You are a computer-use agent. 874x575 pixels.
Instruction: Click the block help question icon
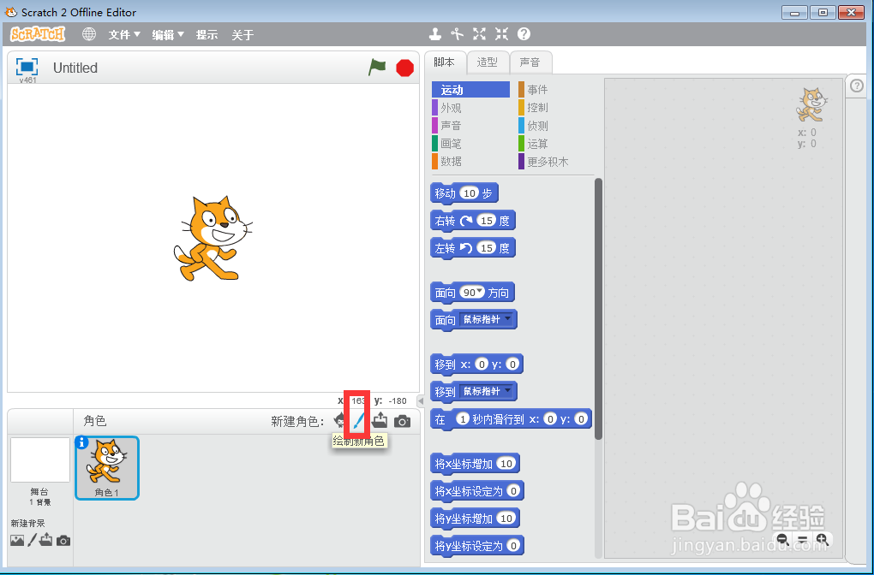point(524,34)
